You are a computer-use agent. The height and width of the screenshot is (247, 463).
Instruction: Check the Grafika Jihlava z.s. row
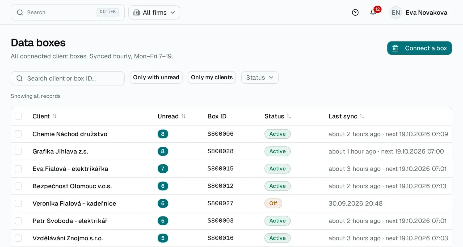[x=18, y=151]
